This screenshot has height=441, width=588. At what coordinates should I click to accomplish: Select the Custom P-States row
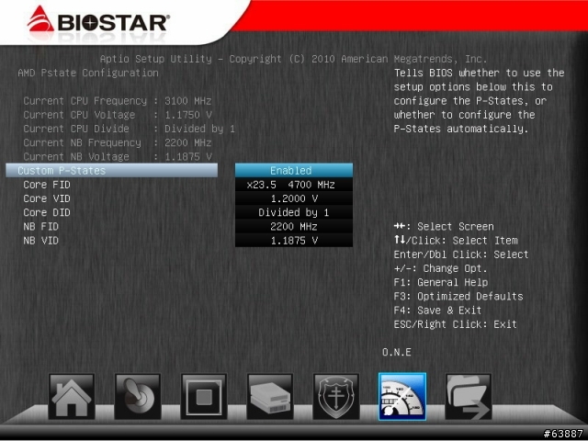(x=112, y=170)
